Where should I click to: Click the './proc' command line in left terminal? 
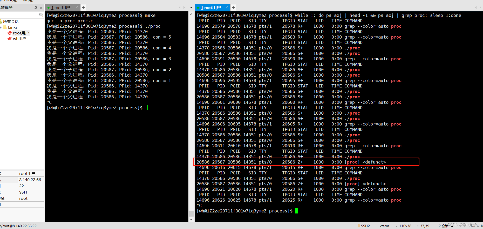(104, 26)
